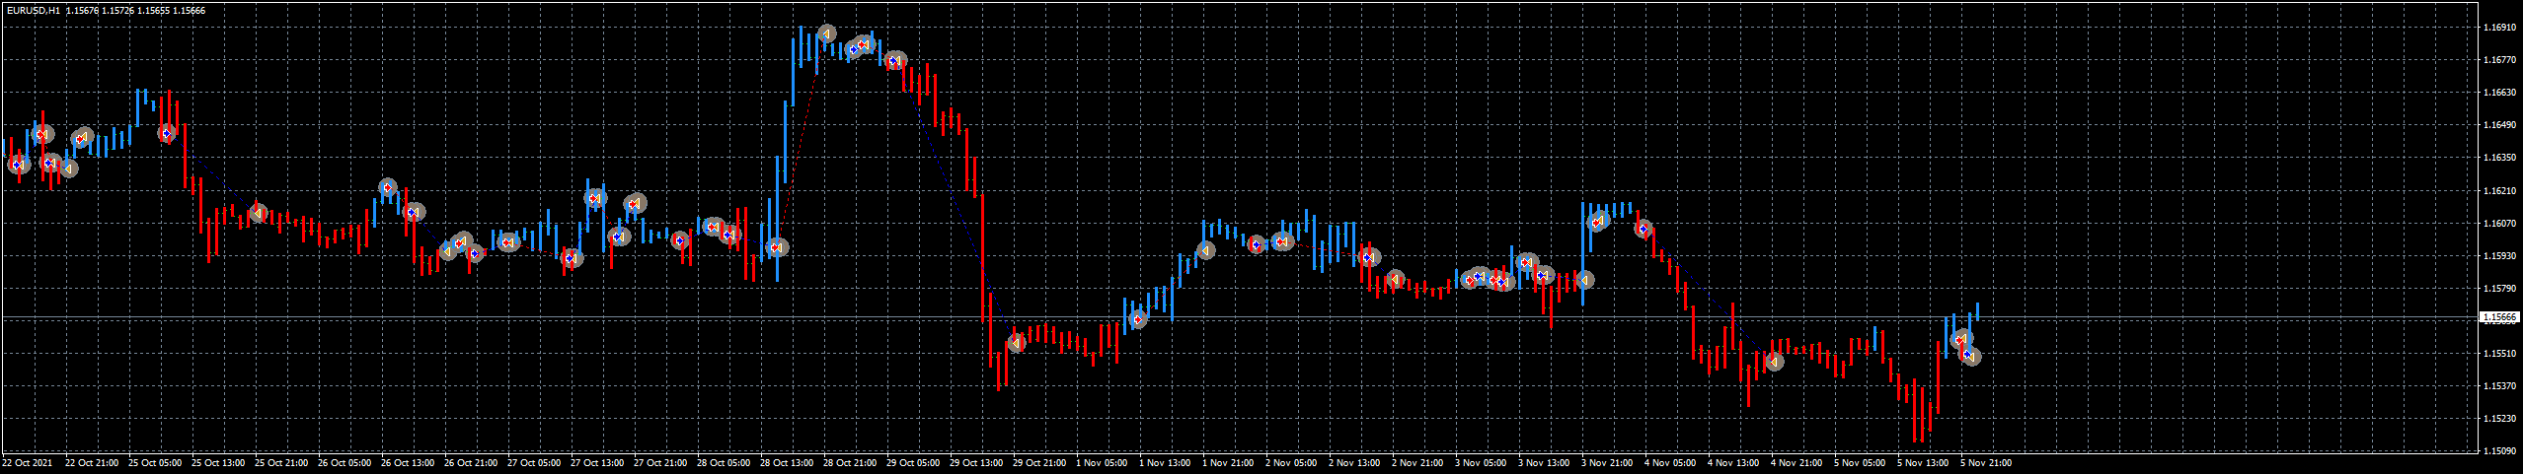Image resolution: width=2523 pixels, height=474 pixels.
Task: Click the 1 Nov 21:00 time label
Action: pos(1228,463)
